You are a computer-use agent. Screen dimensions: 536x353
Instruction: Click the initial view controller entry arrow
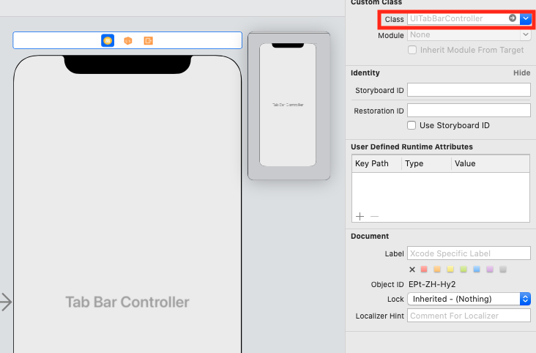click(6, 302)
